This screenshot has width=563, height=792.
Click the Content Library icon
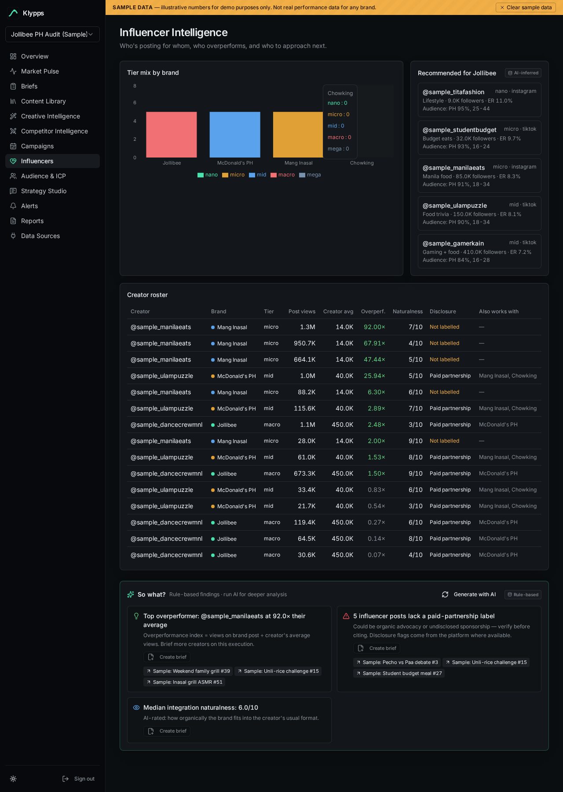pyautogui.click(x=13, y=101)
